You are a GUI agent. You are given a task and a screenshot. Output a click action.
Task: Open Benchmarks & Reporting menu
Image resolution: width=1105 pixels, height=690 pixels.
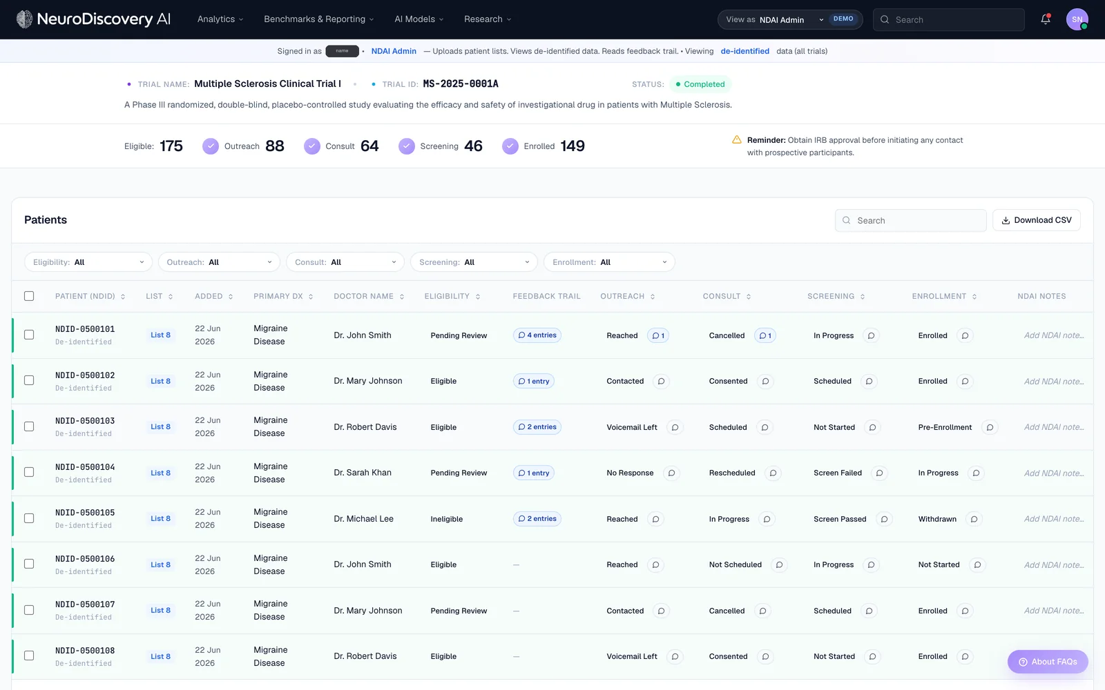coord(318,19)
